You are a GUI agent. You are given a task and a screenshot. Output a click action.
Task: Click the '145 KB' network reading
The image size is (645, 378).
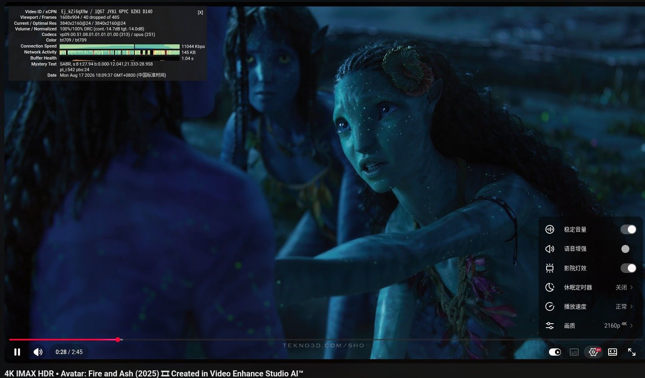(188, 52)
